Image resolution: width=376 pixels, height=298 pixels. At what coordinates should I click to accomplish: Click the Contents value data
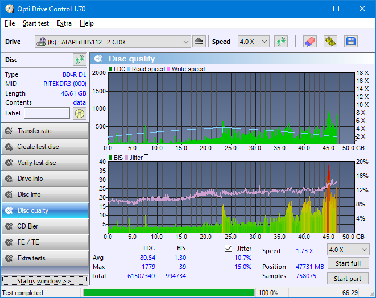click(x=80, y=102)
